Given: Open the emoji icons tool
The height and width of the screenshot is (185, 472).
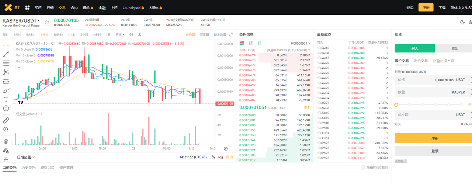Looking at the screenshot, I should click(x=6, y=108).
